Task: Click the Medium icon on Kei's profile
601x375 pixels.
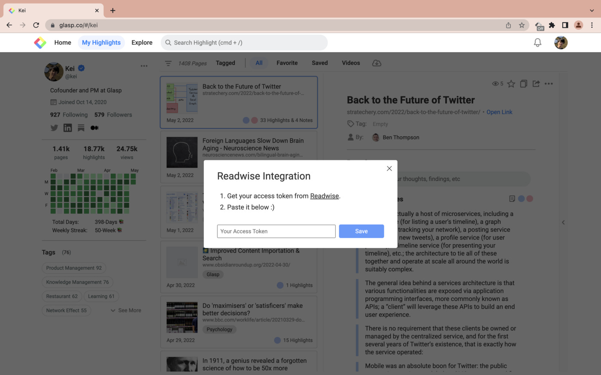Action: click(x=94, y=127)
